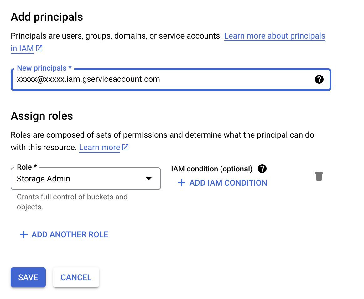Screen dimensions: 364x299
Task: Expand the Role dropdown arrow
Action: point(149,179)
